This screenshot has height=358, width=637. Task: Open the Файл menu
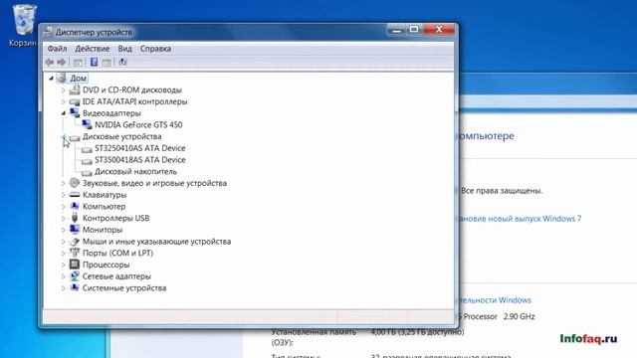(x=57, y=49)
